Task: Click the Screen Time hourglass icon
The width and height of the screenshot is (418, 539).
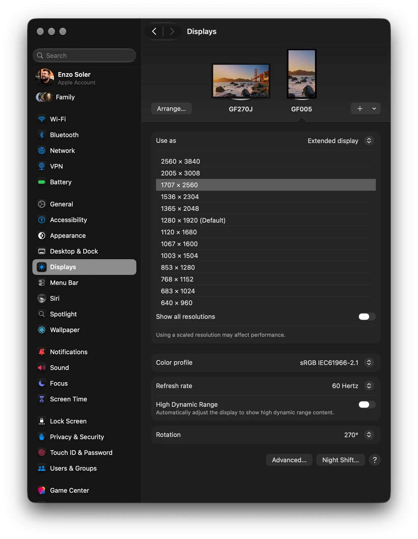Action: (x=42, y=399)
